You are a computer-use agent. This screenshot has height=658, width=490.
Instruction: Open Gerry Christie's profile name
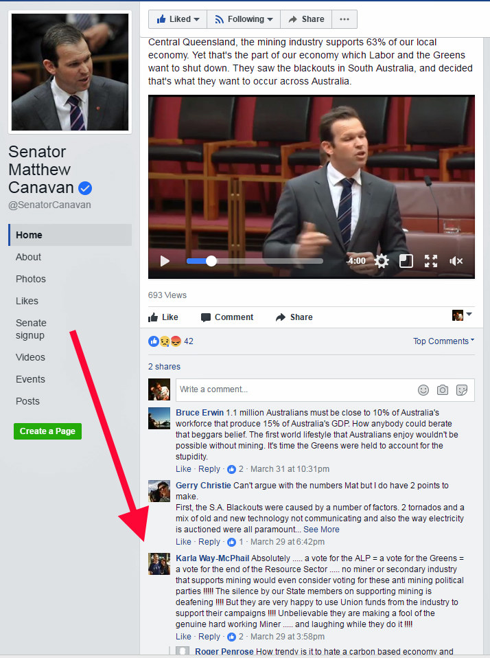[203, 485]
